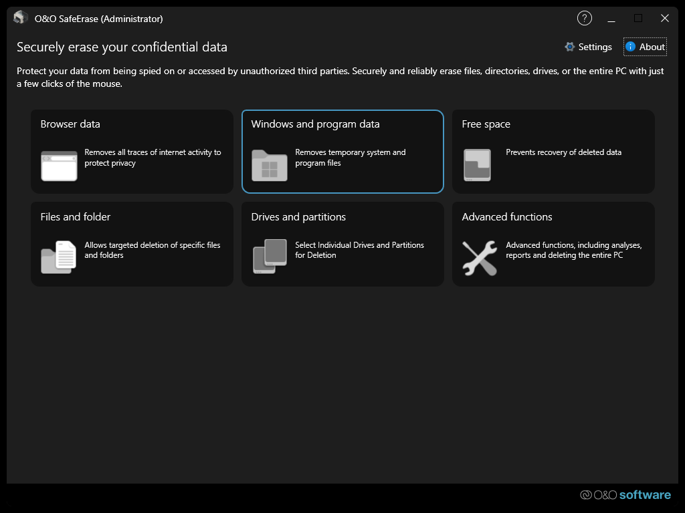The height and width of the screenshot is (513, 685).
Task: Maximize the SafeErase window
Action: tap(638, 18)
